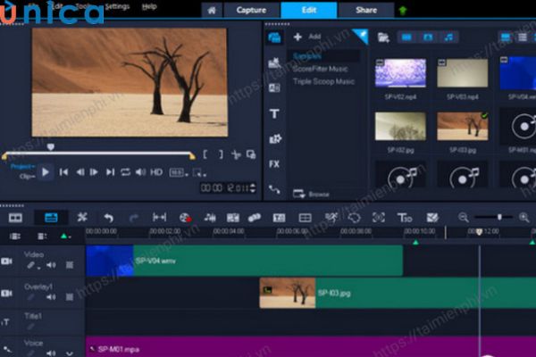Viewport: 536px width, 357px height.
Task: Select Project playback mode
Action: (x=23, y=166)
